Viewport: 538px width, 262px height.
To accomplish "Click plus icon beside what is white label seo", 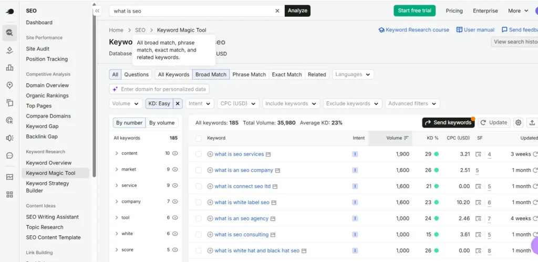I will point(210,202).
